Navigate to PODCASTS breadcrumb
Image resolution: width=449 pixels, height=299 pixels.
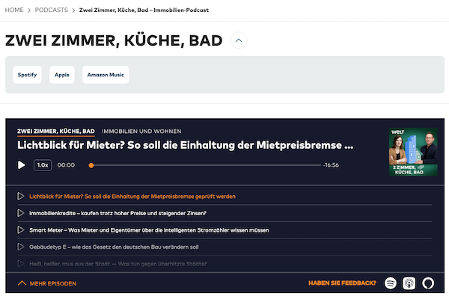(x=51, y=10)
